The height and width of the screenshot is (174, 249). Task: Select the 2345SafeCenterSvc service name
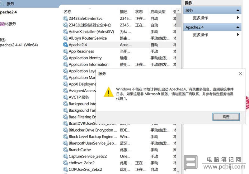pyautogui.click(x=85, y=18)
